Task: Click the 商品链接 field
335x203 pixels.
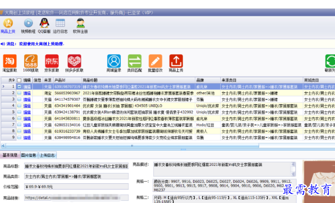Action: coord(76,198)
